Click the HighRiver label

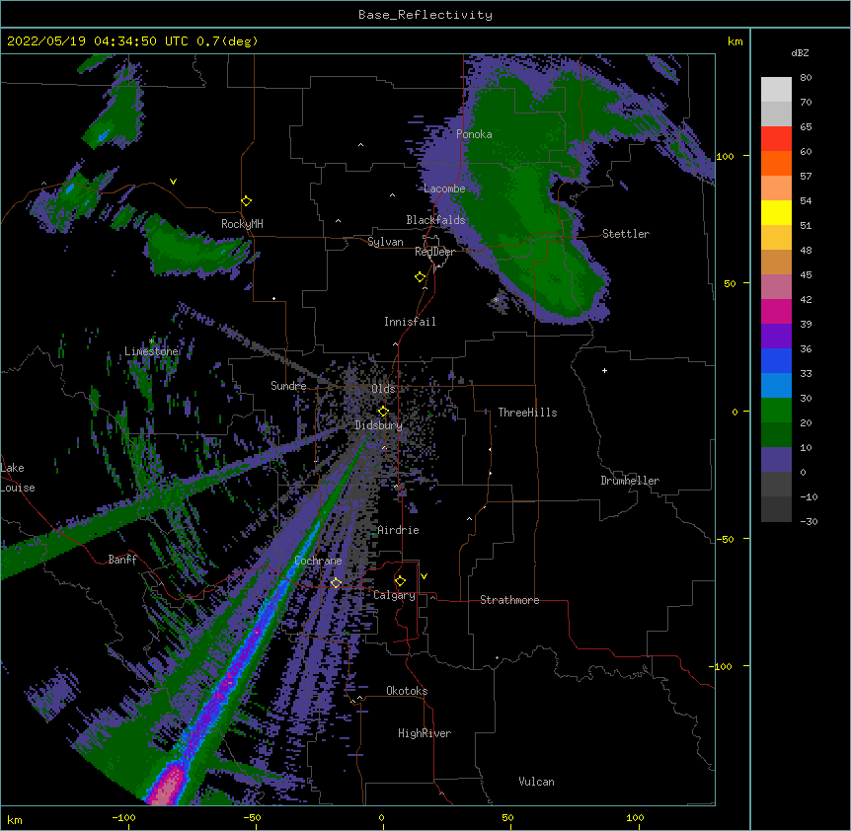pos(425,733)
